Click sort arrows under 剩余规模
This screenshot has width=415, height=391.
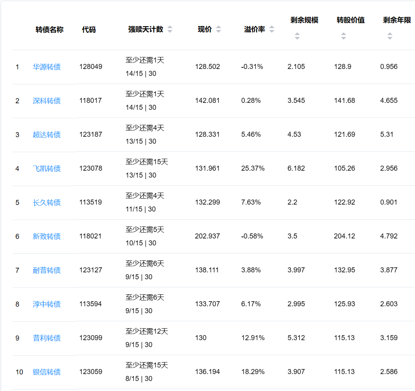pyautogui.click(x=297, y=36)
